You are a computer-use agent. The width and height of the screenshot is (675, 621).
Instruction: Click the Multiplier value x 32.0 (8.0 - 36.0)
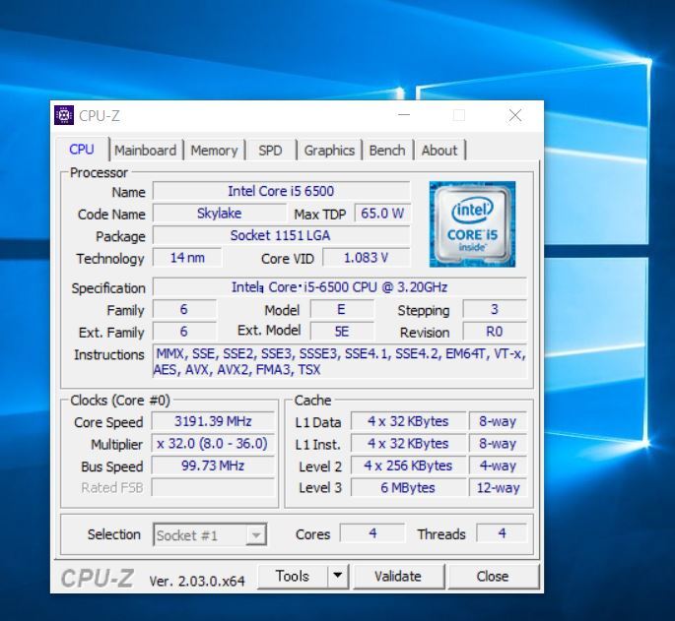[x=213, y=444]
